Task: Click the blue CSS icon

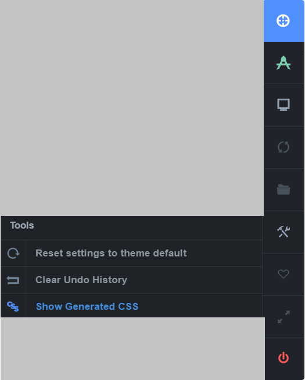Action: click(x=13, y=306)
